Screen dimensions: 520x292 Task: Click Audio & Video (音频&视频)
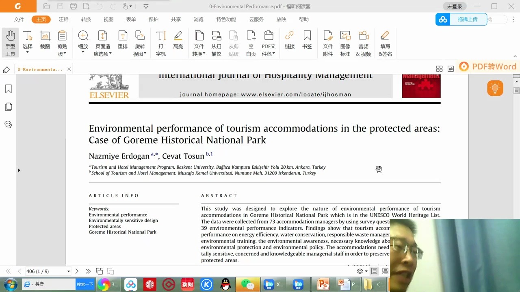click(x=364, y=43)
